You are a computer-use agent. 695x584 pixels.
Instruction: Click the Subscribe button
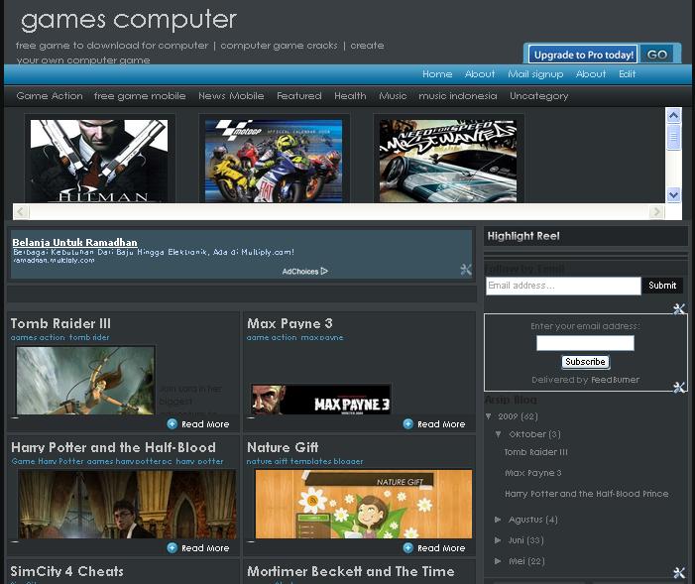coord(585,361)
